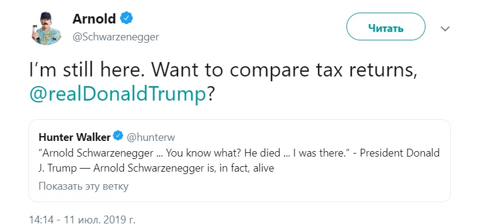The width and height of the screenshot is (478, 224).
Task: Open the quoted tweet text by Hunter Walker
Action: [x=239, y=160]
